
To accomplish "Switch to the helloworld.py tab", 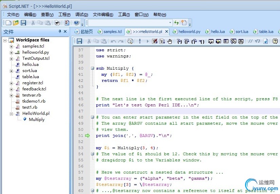I will (186, 32).
